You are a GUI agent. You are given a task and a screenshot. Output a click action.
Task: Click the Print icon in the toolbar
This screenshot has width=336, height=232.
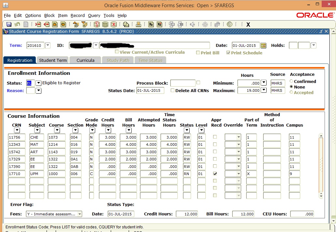point(138,24)
